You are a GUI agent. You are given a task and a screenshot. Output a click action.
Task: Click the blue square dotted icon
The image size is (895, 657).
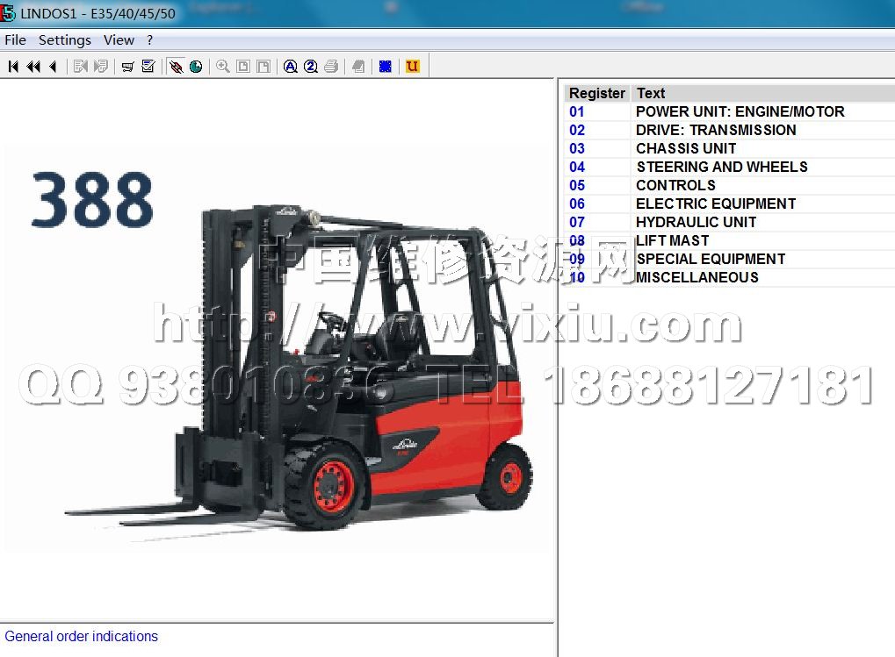click(385, 67)
